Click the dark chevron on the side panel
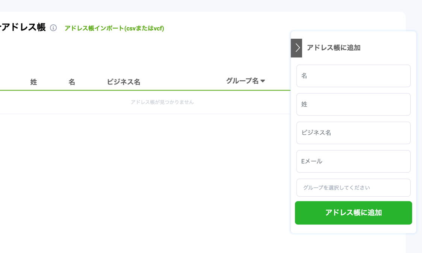422x253 pixels. tap(296, 48)
